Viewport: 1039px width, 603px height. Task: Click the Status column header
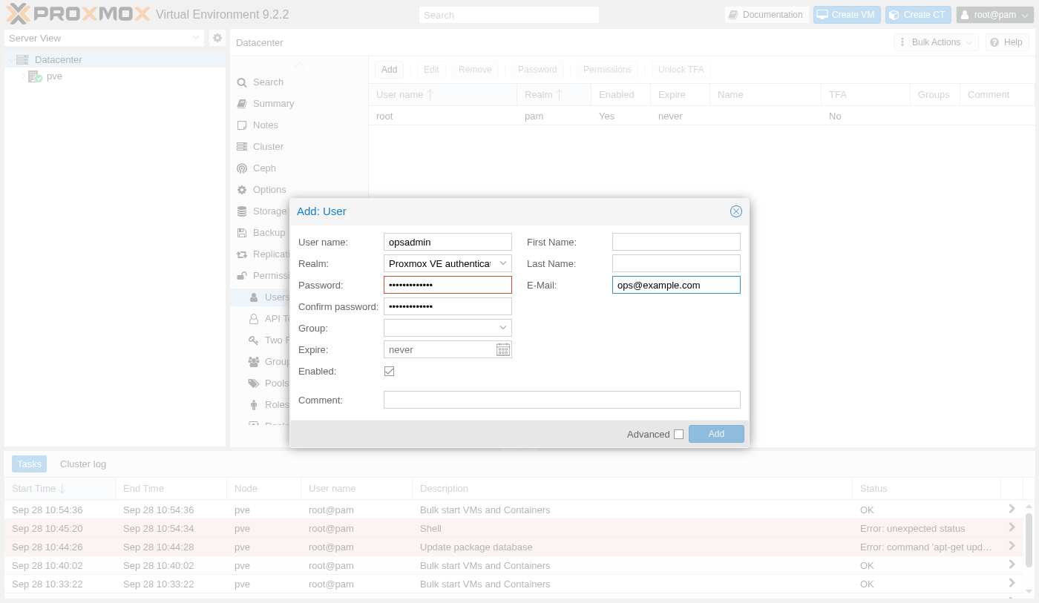pyautogui.click(x=926, y=489)
